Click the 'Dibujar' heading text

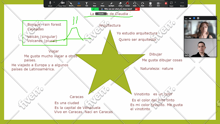coord(156,54)
